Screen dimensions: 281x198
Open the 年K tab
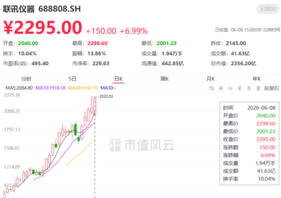(257, 79)
